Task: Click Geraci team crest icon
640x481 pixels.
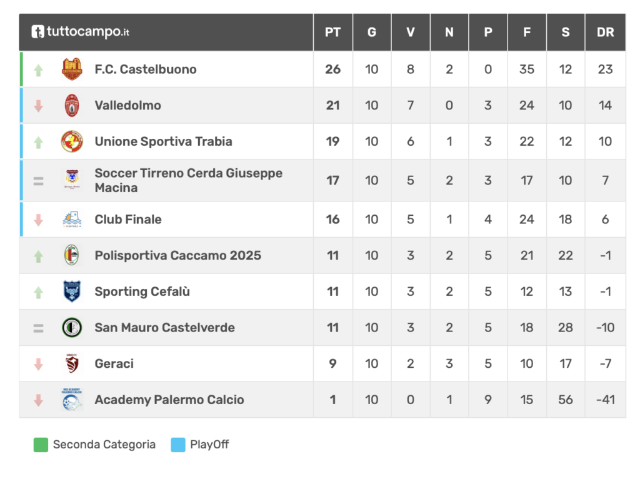Action: tap(72, 363)
